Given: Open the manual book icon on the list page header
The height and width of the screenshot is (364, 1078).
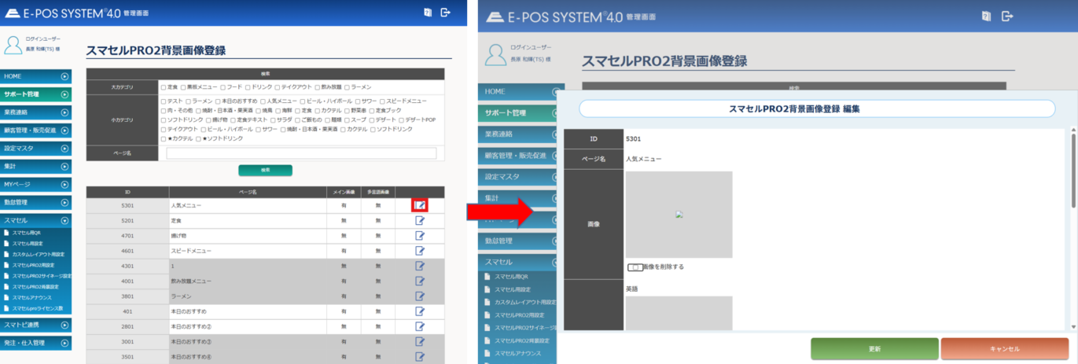Looking at the screenshot, I should coord(428,13).
